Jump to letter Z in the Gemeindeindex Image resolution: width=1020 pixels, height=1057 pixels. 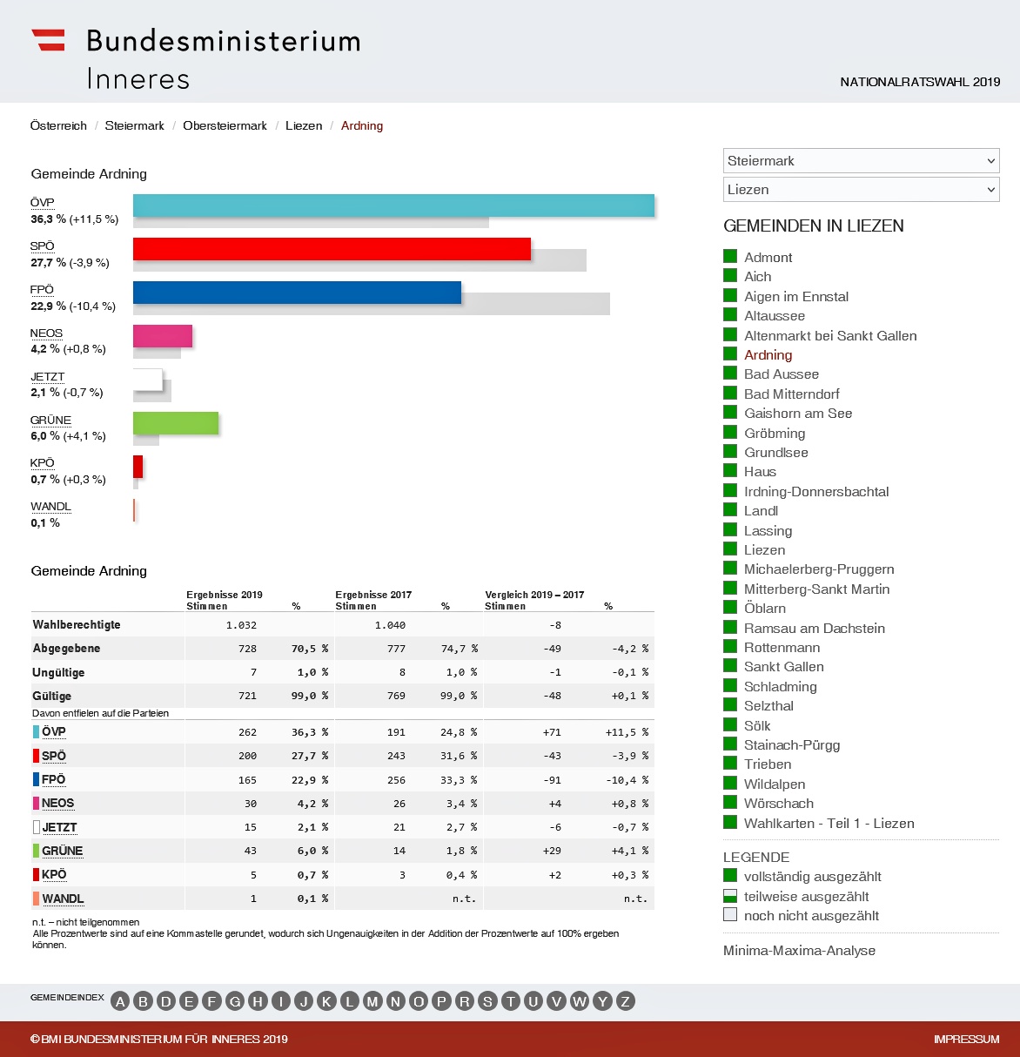click(625, 1001)
